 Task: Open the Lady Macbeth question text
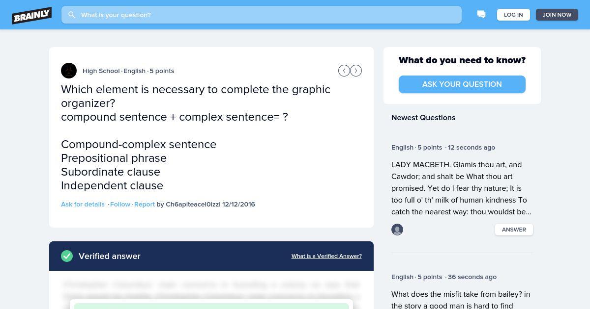[461, 188]
